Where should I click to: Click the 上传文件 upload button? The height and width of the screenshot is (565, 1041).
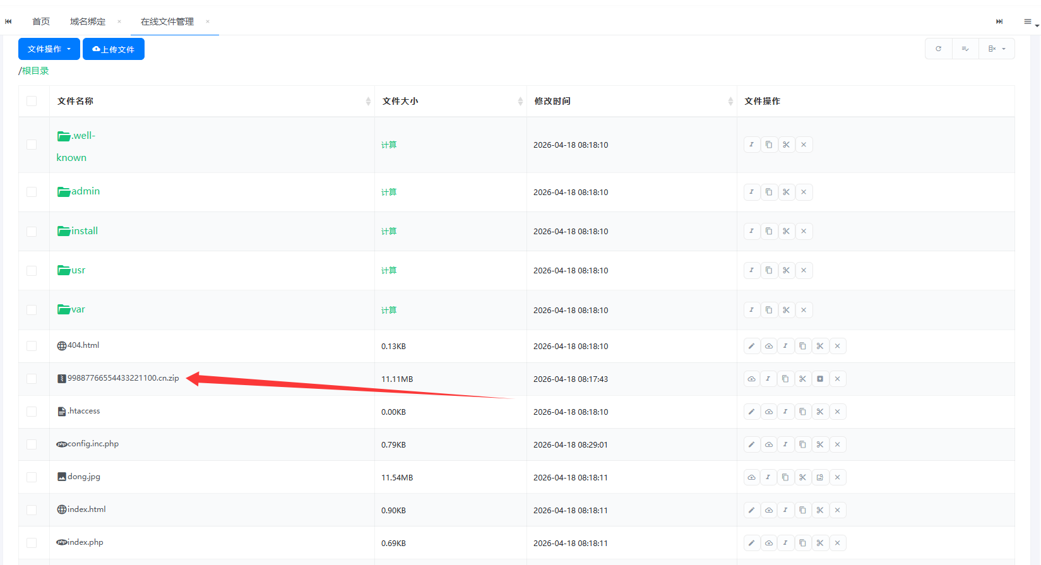[x=114, y=49]
